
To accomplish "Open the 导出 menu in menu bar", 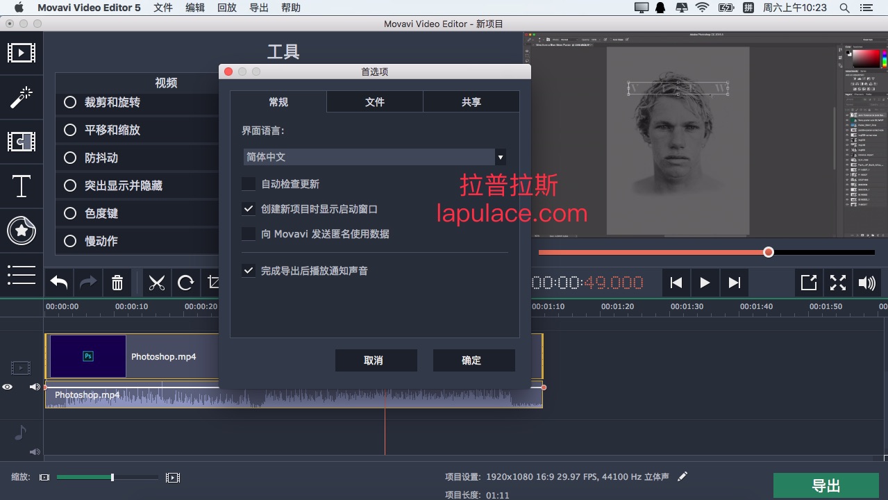I will [258, 8].
